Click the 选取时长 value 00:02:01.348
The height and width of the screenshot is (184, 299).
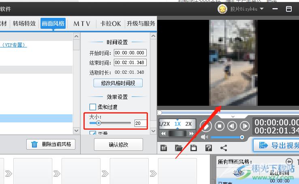pyautogui.click(x=129, y=72)
